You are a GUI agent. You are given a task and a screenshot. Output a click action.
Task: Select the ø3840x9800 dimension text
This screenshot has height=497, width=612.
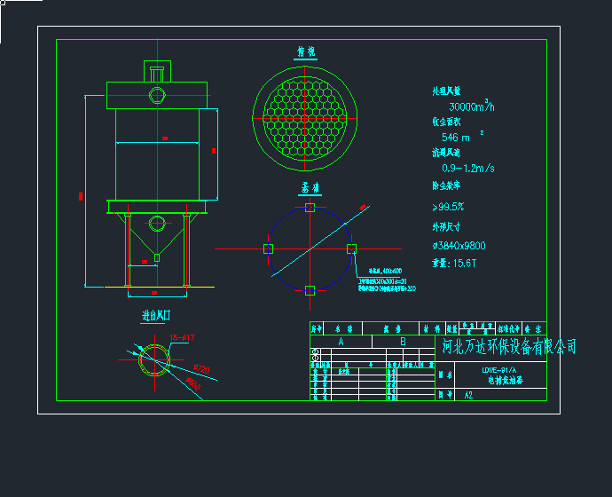tap(459, 246)
